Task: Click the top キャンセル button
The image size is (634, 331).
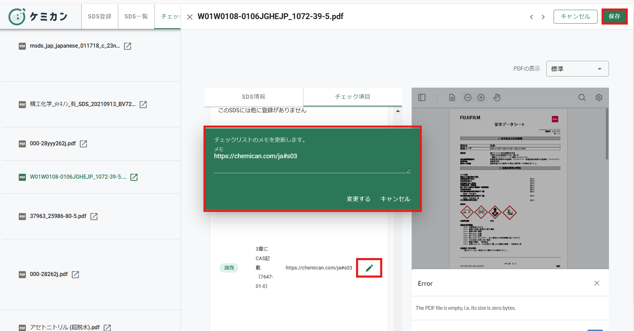Action: click(x=576, y=16)
